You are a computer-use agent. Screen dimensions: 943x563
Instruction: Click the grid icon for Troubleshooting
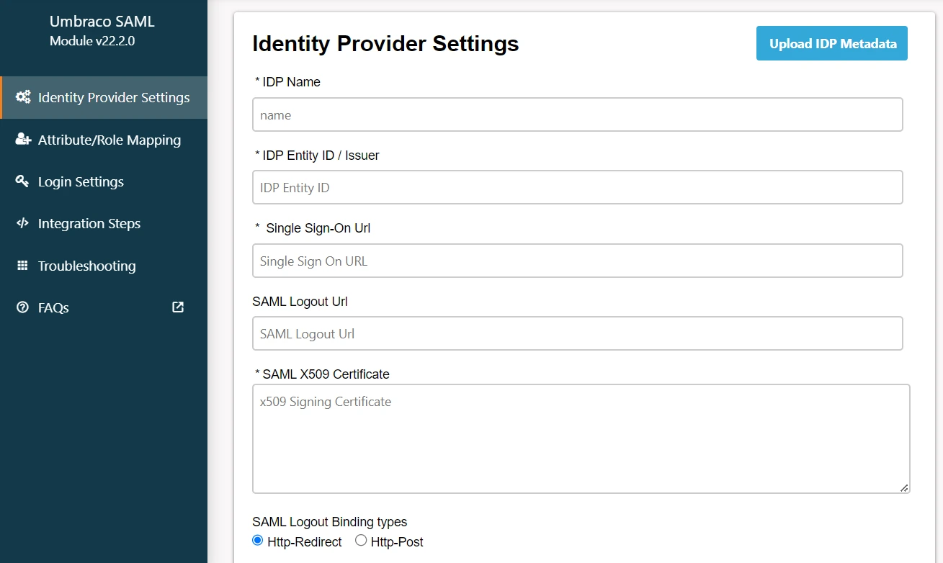coord(22,266)
